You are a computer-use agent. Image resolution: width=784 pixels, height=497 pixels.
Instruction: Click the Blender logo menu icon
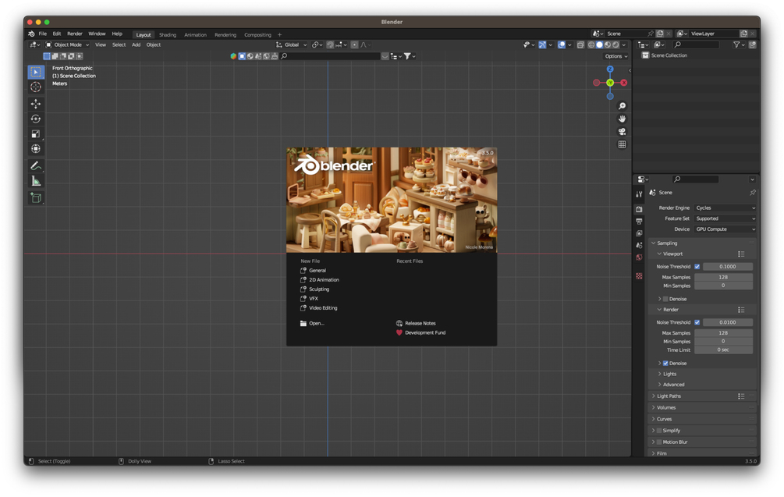tap(31, 34)
